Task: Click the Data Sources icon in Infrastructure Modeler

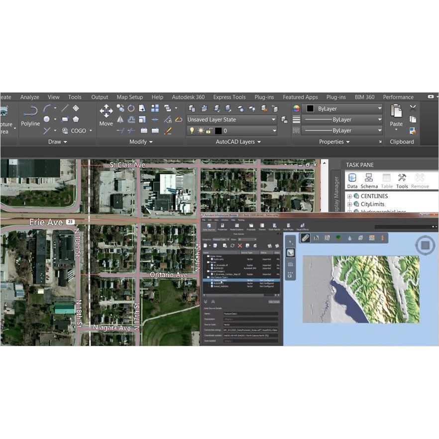Action: (209, 227)
